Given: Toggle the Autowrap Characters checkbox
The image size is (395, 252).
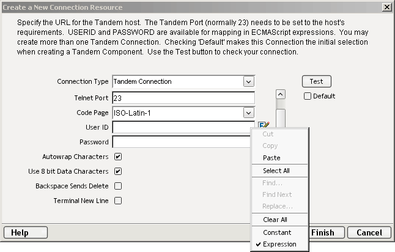Looking at the screenshot, I should click(x=118, y=157).
